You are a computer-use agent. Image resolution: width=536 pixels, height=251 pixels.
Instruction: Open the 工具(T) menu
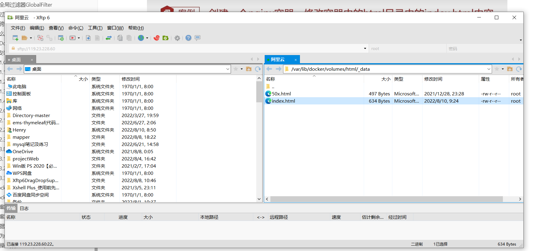point(95,28)
